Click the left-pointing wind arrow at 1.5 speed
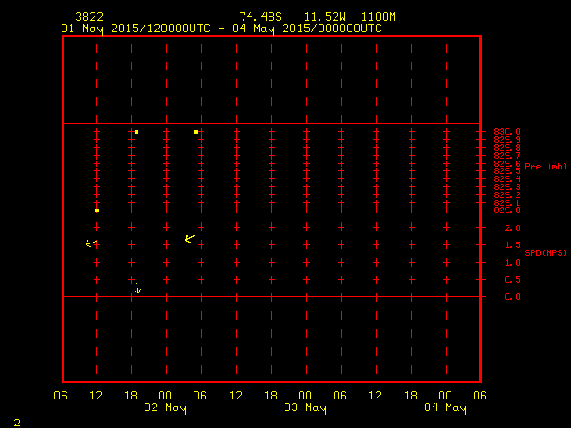Screen dimensions: 571x428 tap(91, 243)
